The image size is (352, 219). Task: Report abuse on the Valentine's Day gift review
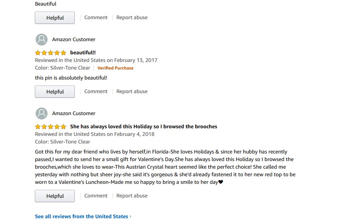pos(132,196)
